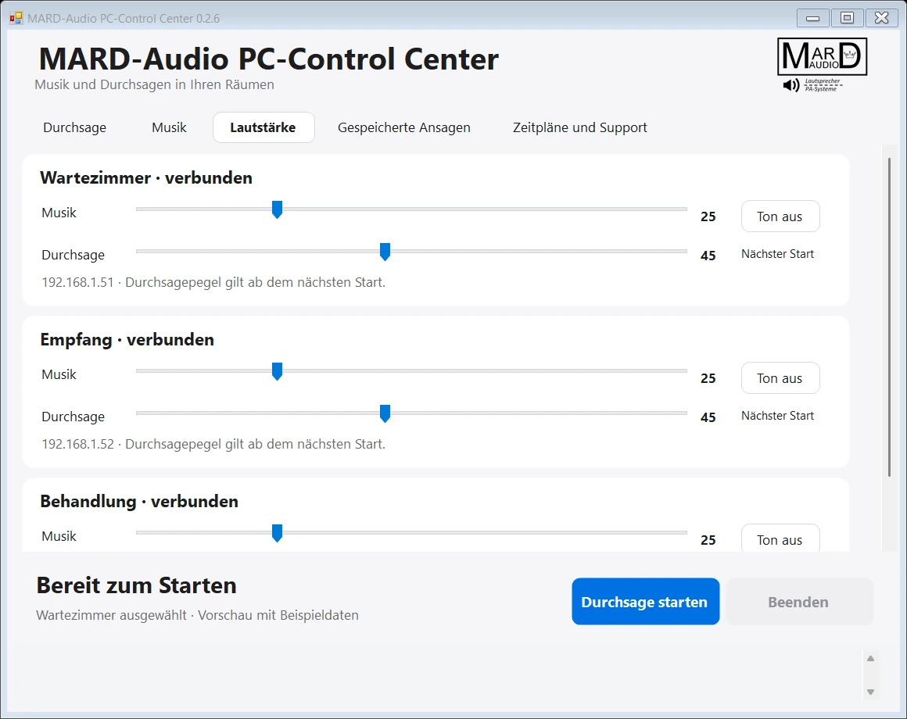Close the MARD-Audio window

click(x=881, y=18)
